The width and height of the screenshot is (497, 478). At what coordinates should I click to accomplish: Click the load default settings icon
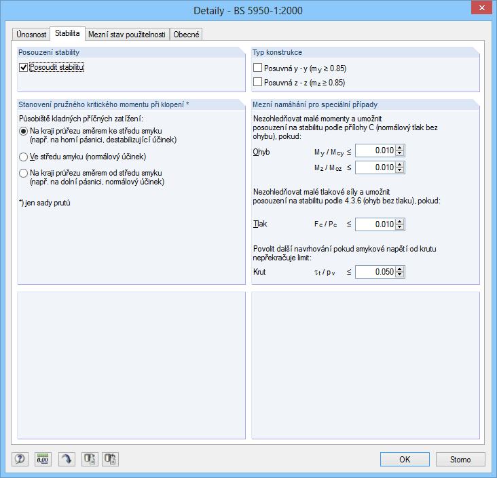110,459
